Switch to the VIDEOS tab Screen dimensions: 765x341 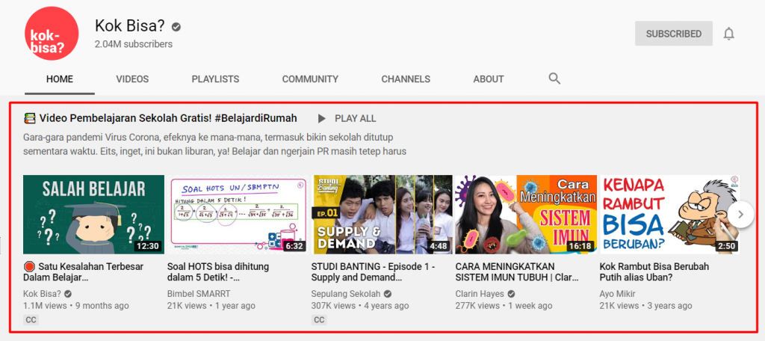pos(132,79)
